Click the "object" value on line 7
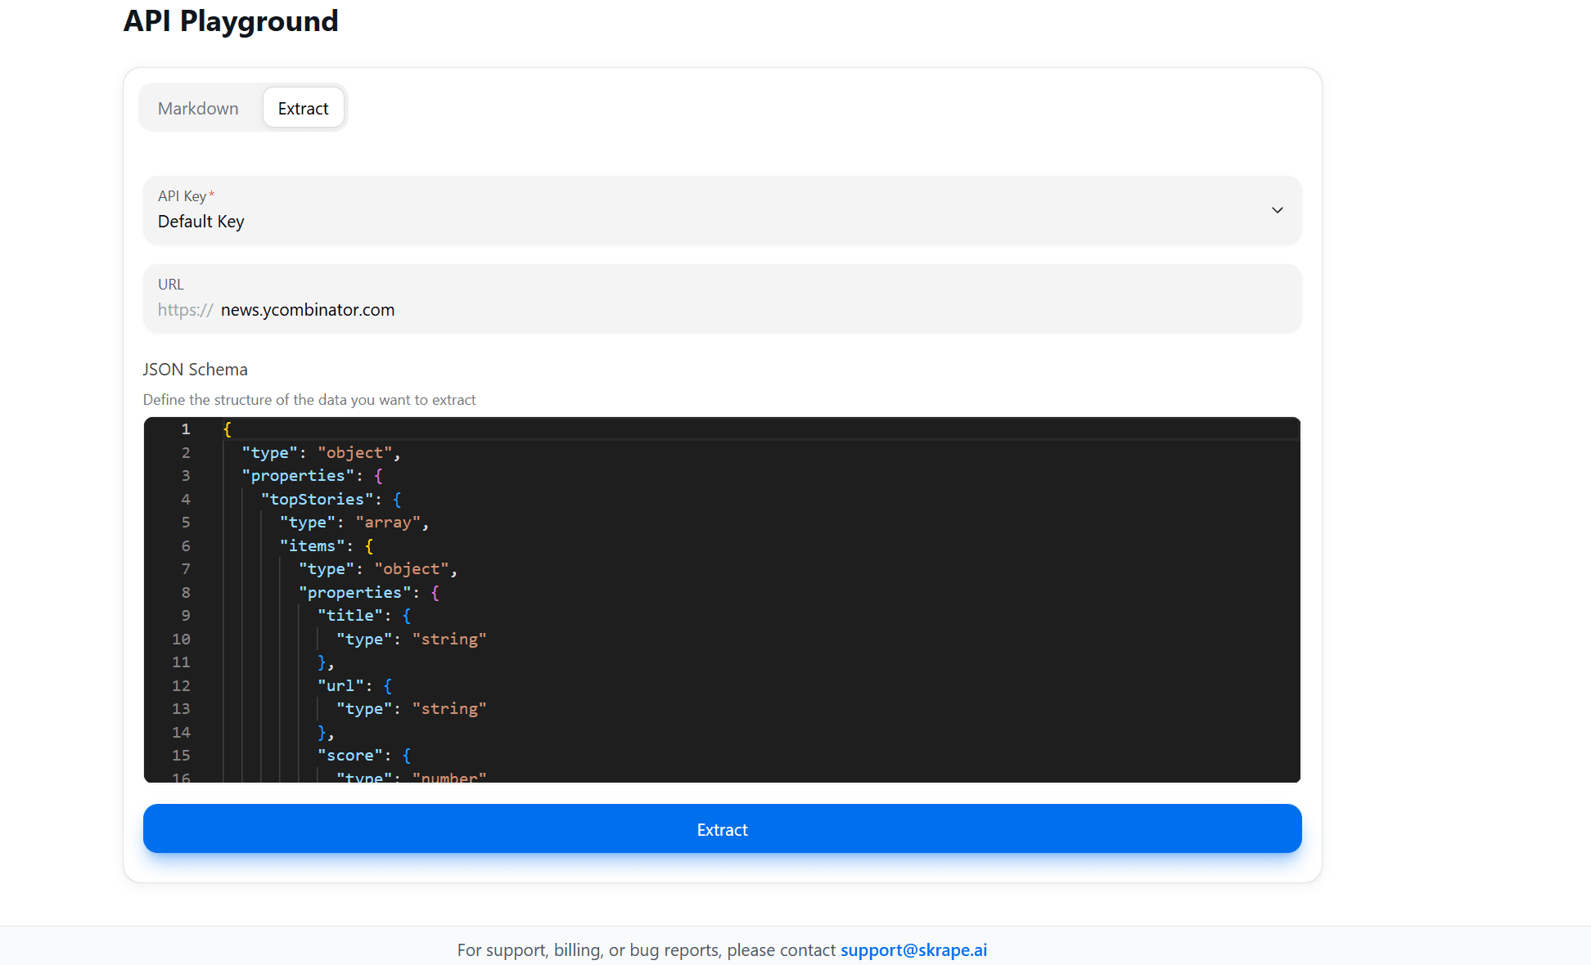The width and height of the screenshot is (1591, 965). click(412, 568)
